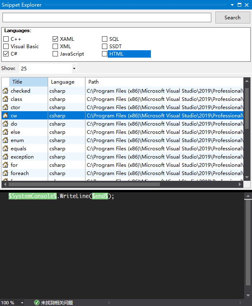Open the Show count dropdown
The image size is (252, 306).
[x=74, y=68]
